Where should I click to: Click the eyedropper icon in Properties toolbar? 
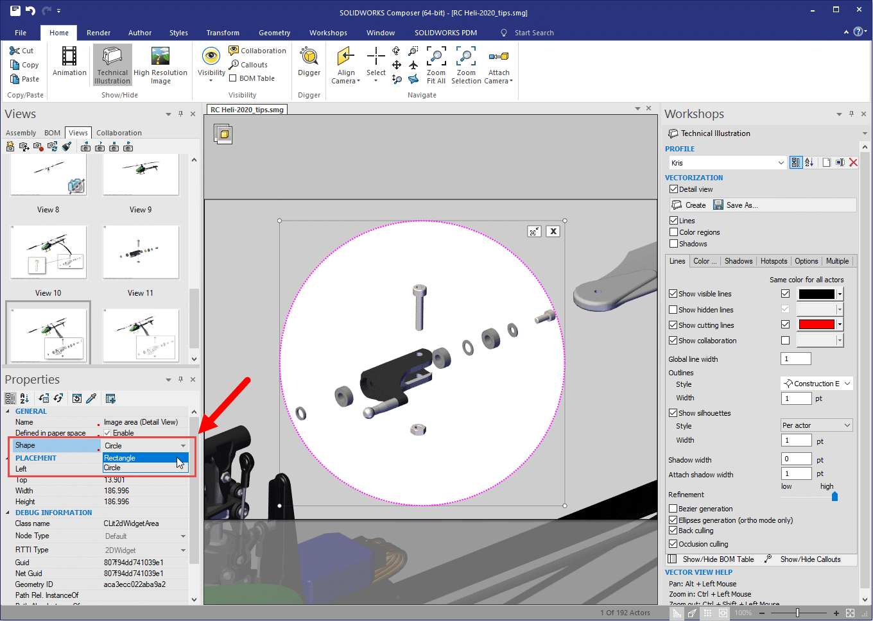pos(91,398)
